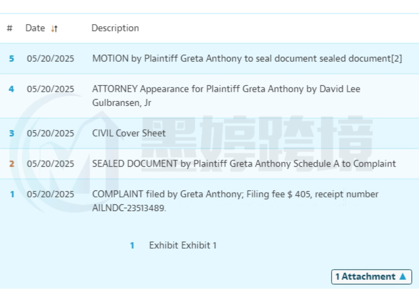The image size is (419, 306).
Task: Open complaint docket entry number 1
Action: 12,194
